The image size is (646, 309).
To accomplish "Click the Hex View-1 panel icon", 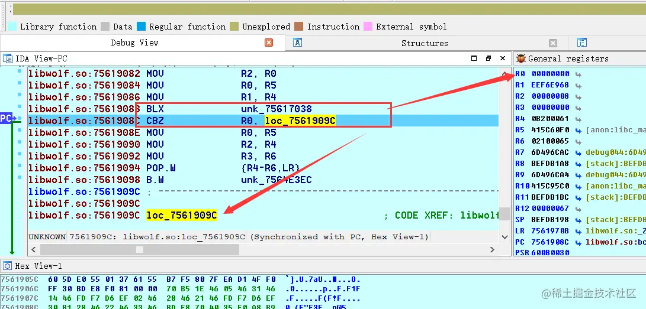I will (x=8, y=266).
